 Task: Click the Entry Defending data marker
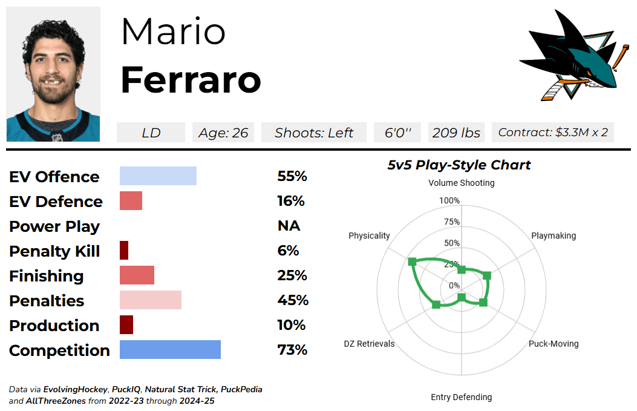[x=462, y=297]
